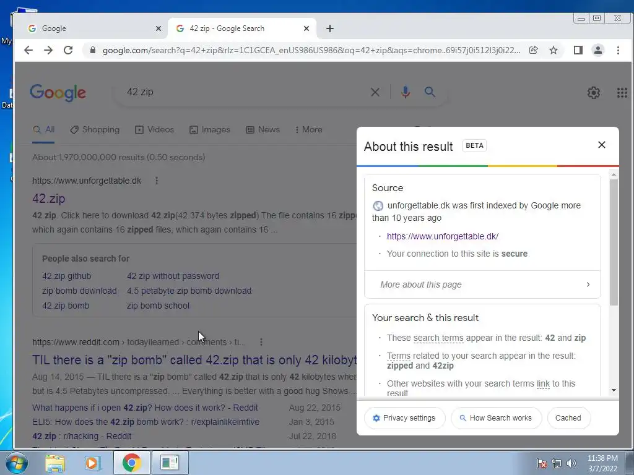Open the 42.zip result title
Viewport: 634px width, 475px height.
(x=48, y=199)
